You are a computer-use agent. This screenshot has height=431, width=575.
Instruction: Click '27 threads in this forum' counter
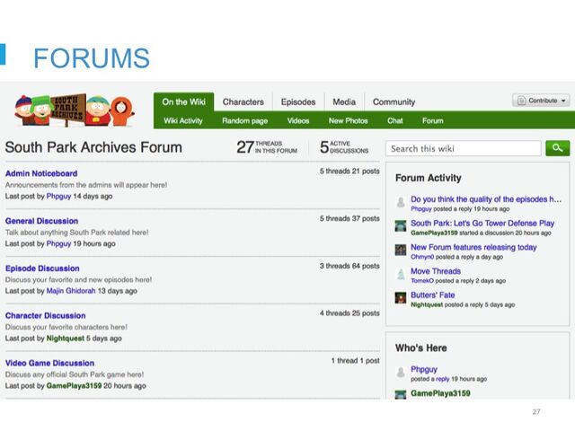tap(267, 147)
